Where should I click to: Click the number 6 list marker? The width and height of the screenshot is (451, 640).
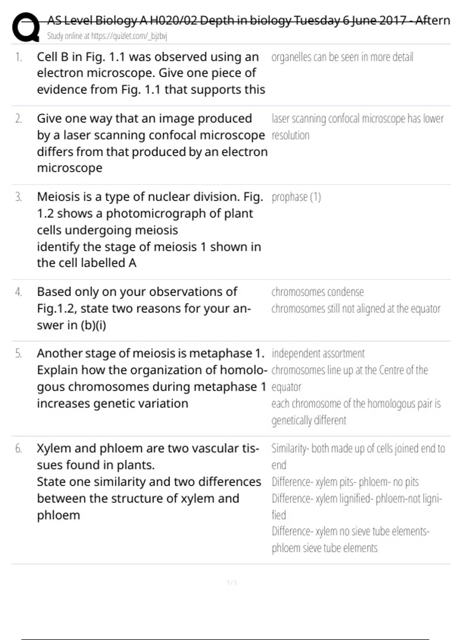click(x=18, y=448)
